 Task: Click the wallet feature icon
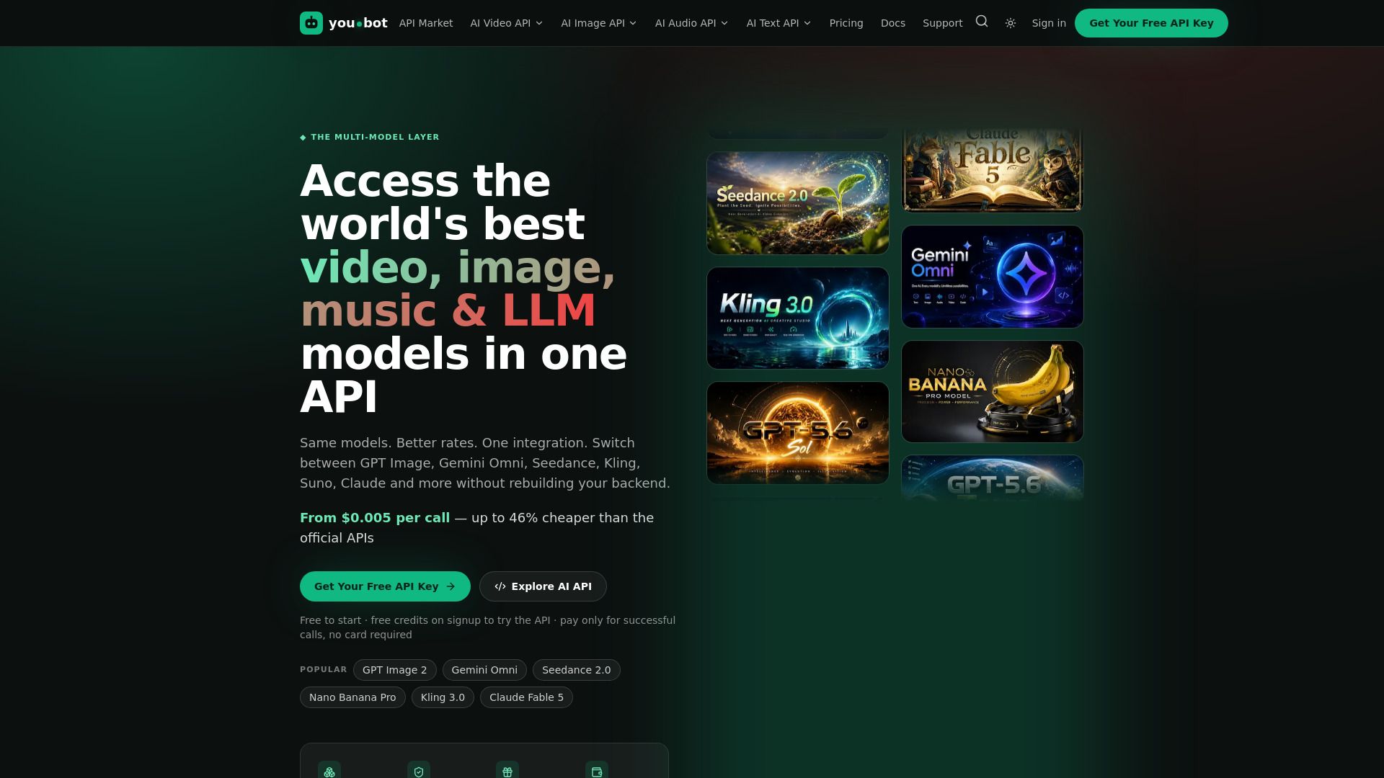[597, 772]
